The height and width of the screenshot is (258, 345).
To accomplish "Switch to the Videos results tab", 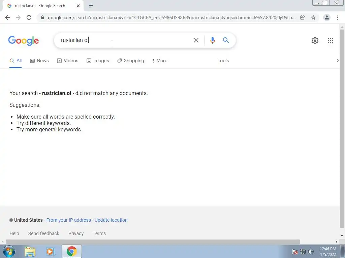I will (x=67, y=61).
